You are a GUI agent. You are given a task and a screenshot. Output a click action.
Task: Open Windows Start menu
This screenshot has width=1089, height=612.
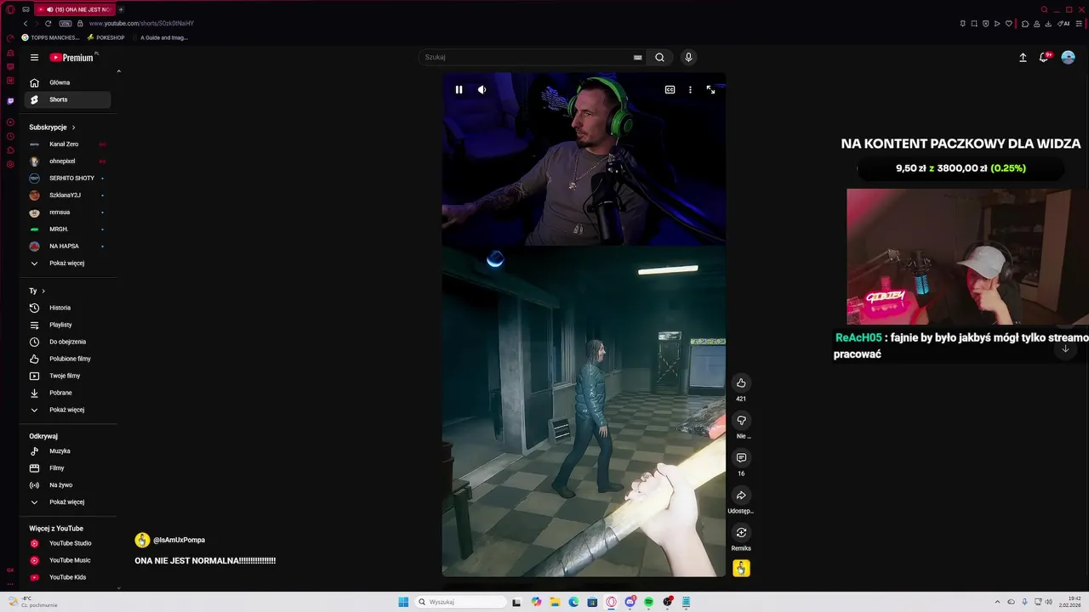pyautogui.click(x=403, y=602)
